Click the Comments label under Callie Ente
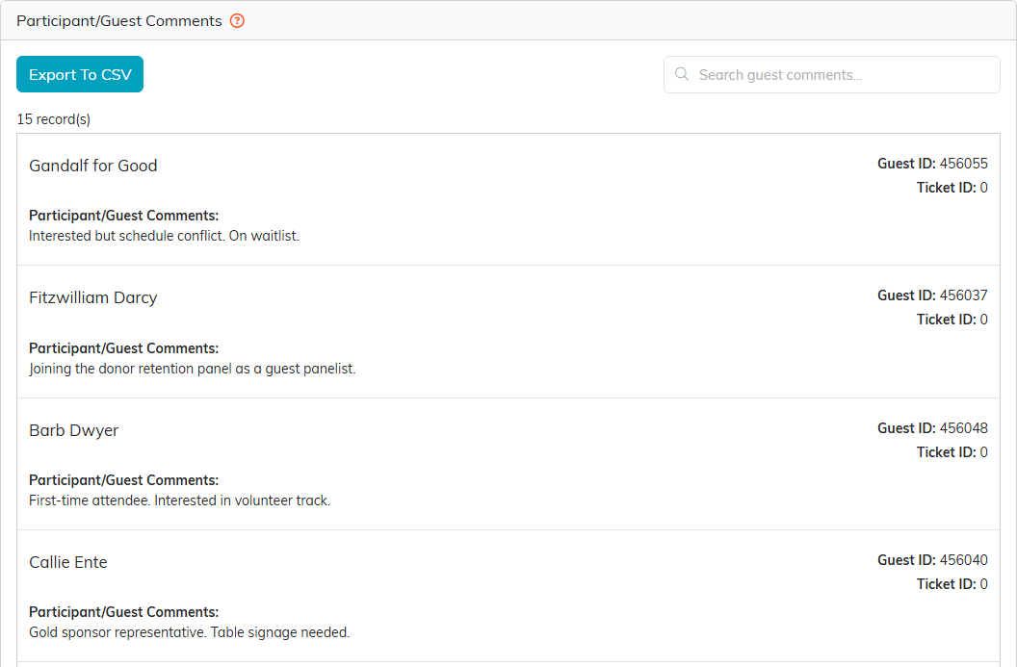This screenshot has width=1017, height=667. click(124, 612)
